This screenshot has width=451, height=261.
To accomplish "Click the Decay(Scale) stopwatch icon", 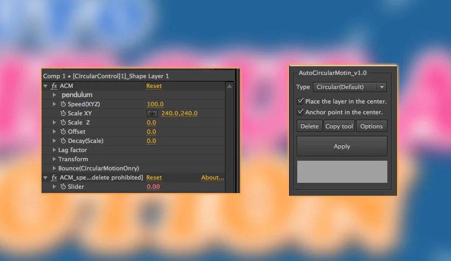I will (x=63, y=141).
